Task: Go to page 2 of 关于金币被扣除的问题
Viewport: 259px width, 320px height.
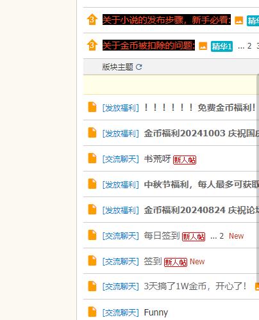Action: point(249,46)
